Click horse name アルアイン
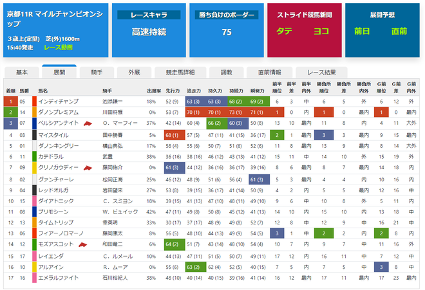 pos(51,267)
